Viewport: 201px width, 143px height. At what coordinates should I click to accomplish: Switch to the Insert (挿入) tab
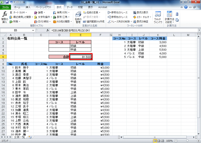(28, 7)
